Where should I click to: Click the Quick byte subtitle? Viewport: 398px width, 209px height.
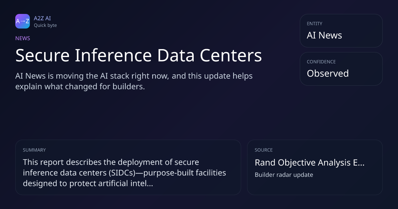45,25
